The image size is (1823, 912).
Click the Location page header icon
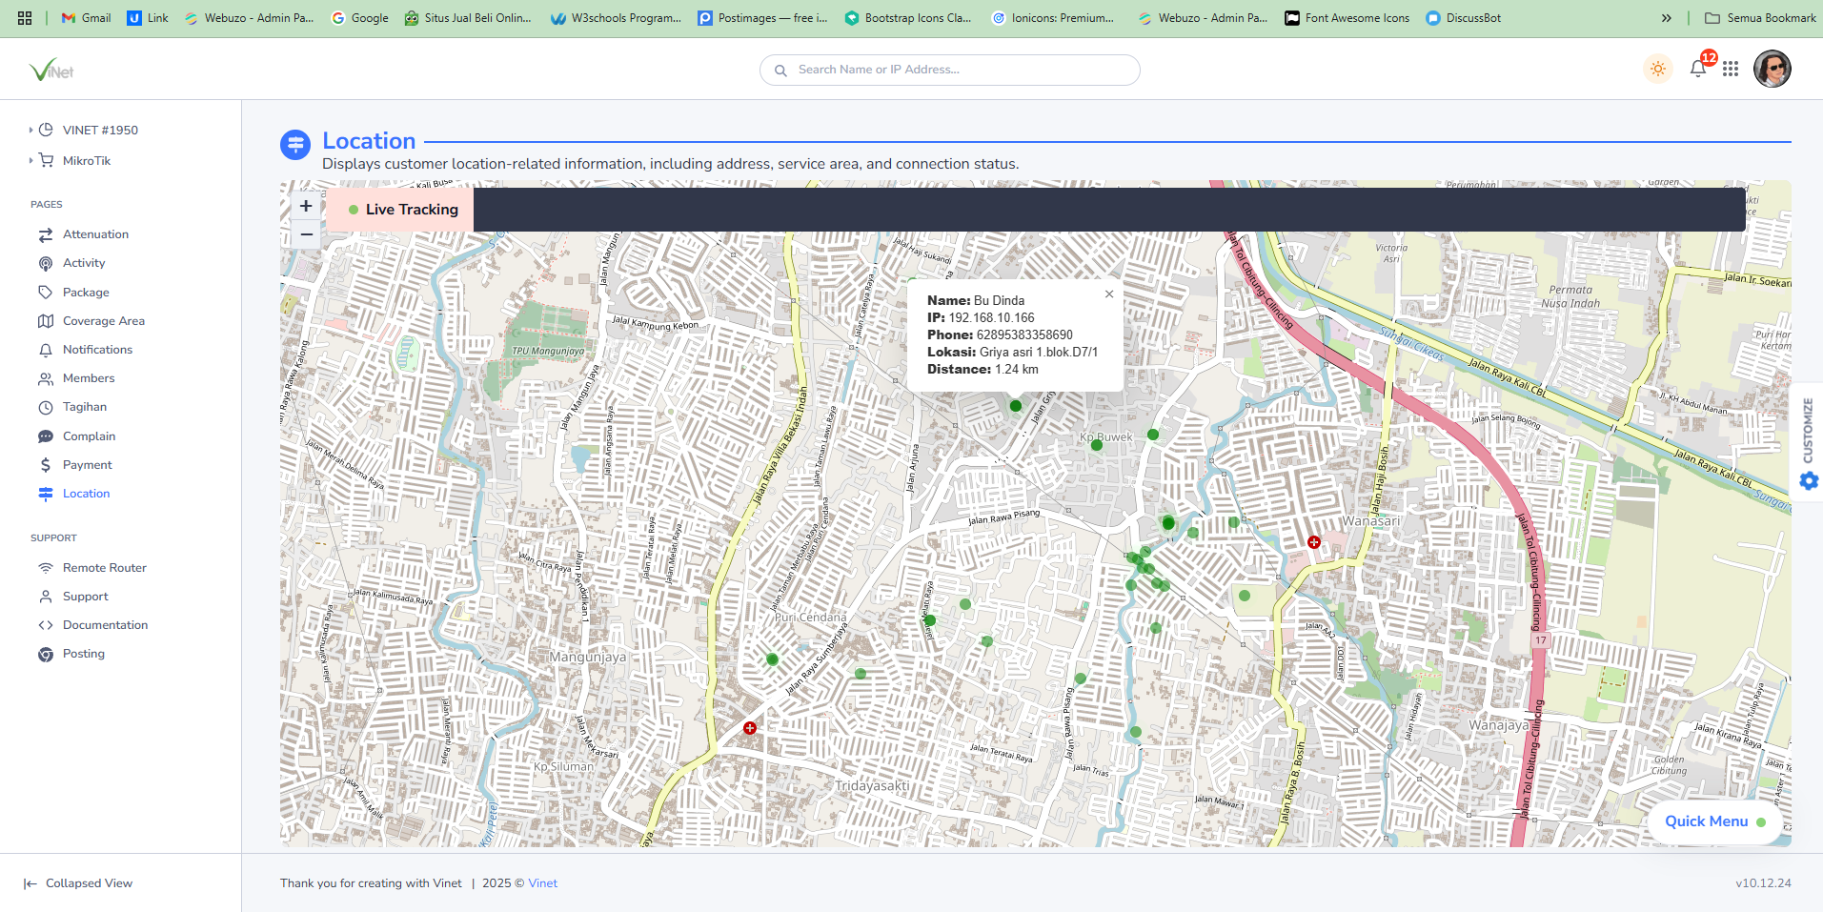coord(295,145)
